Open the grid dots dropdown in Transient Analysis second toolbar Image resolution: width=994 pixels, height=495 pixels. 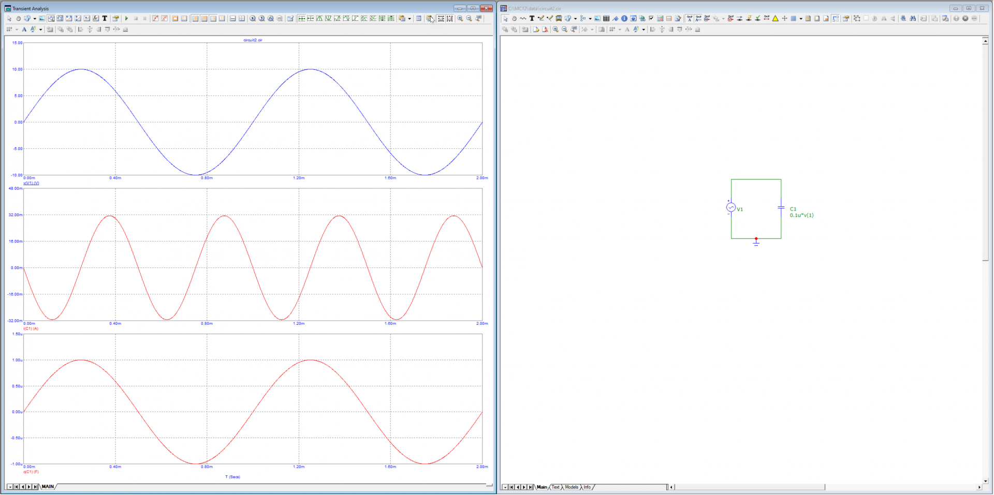coord(17,29)
